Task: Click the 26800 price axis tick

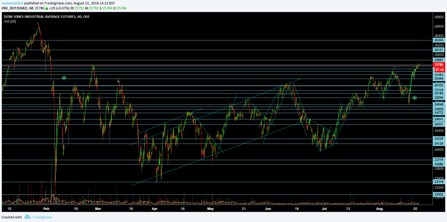Action: pyautogui.click(x=439, y=17)
